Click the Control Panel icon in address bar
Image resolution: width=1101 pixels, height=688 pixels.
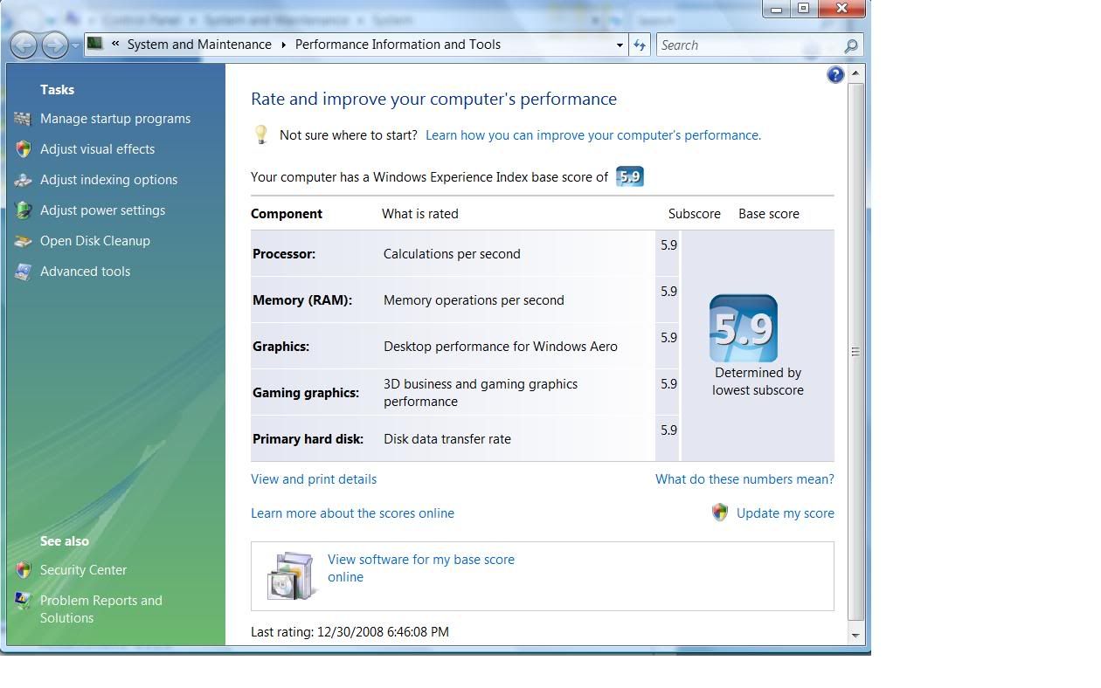95,44
